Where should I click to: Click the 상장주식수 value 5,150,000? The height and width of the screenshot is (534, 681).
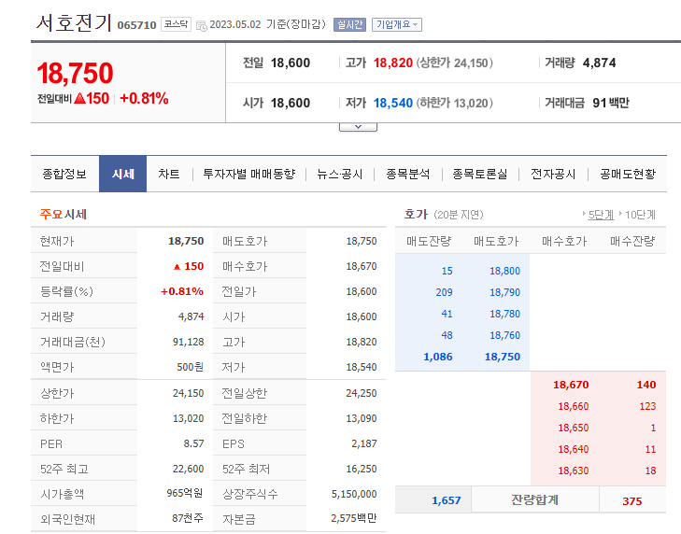coord(354,494)
